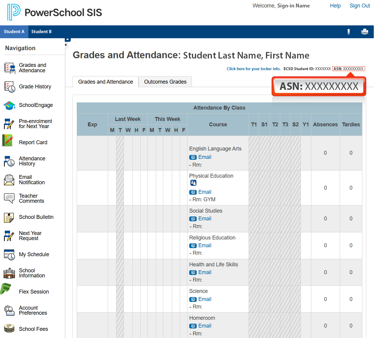Screen dimensions: 374x338
Task: Collapse the Navigation panel with the up chevron
Action: pyautogui.click(x=67, y=39)
